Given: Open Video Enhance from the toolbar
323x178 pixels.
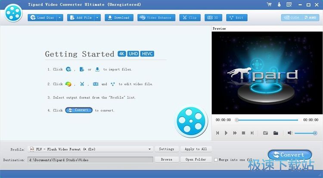Looking at the screenshot, I should (156, 18).
